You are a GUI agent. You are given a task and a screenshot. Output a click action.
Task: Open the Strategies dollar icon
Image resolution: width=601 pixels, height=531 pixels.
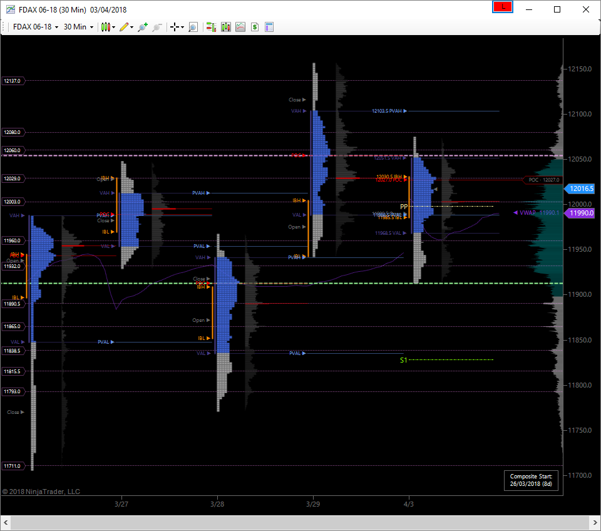(255, 27)
